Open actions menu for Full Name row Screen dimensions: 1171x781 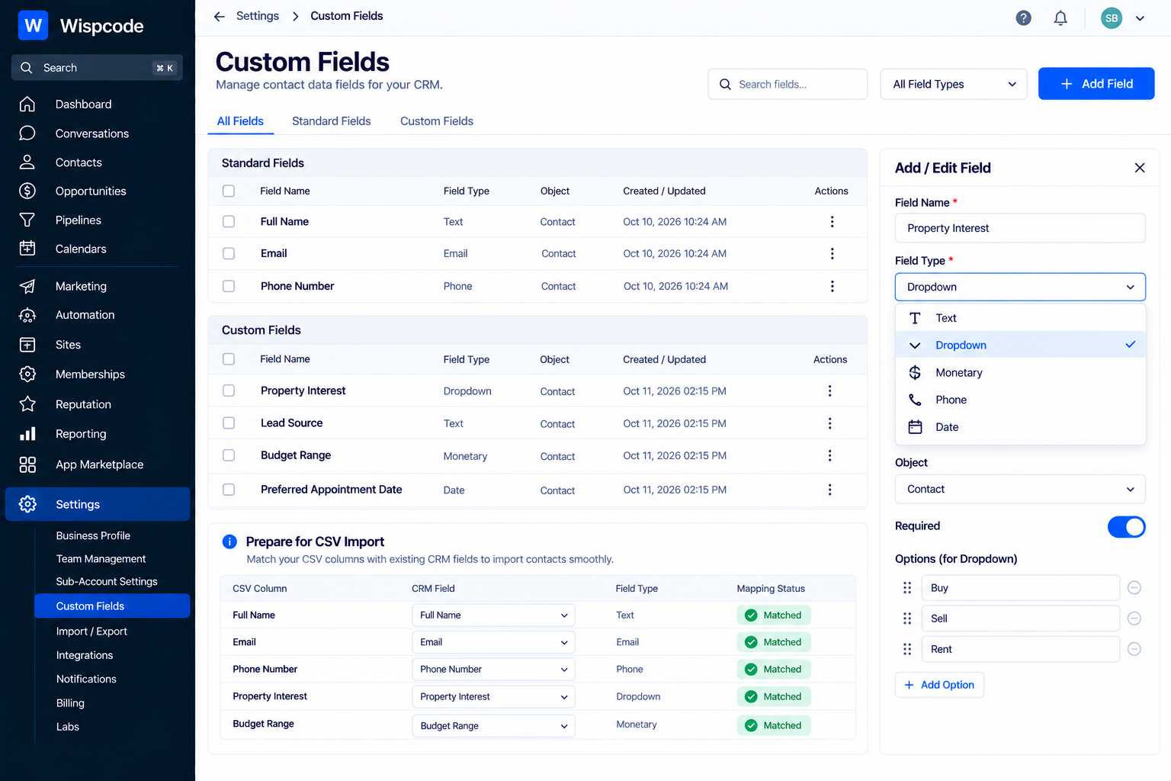pos(832,222)
